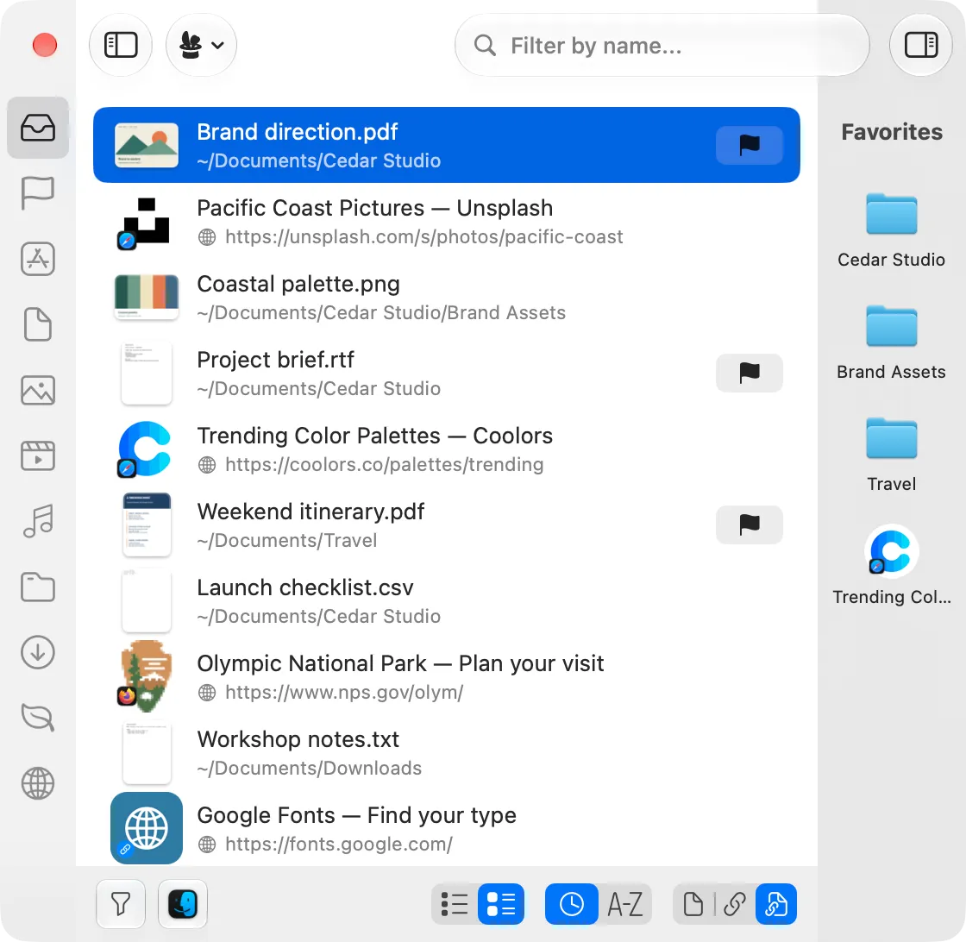Toggle the right Favorites panel
This screenshot has height=942, width=966.
pyautogui.click(x=921, y=45)
